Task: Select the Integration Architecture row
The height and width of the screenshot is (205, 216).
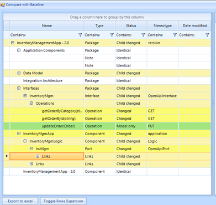Action: click(x=107, y=81)
